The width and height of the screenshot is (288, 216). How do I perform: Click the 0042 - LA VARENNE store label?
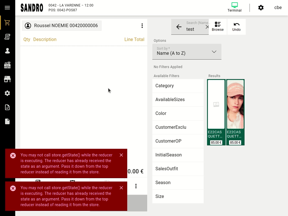71,5
